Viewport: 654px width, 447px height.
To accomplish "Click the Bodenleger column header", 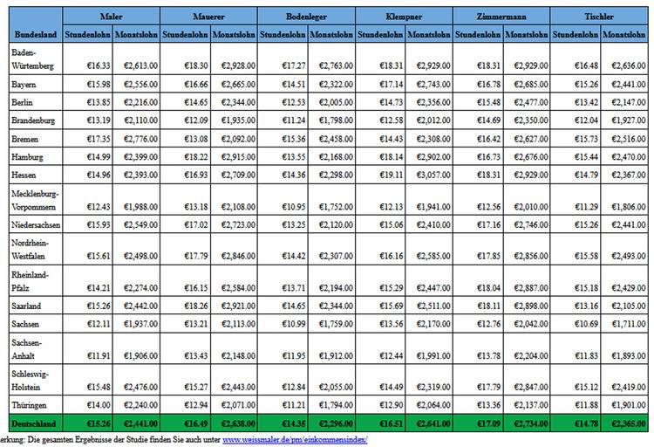I will pos(307,17).
